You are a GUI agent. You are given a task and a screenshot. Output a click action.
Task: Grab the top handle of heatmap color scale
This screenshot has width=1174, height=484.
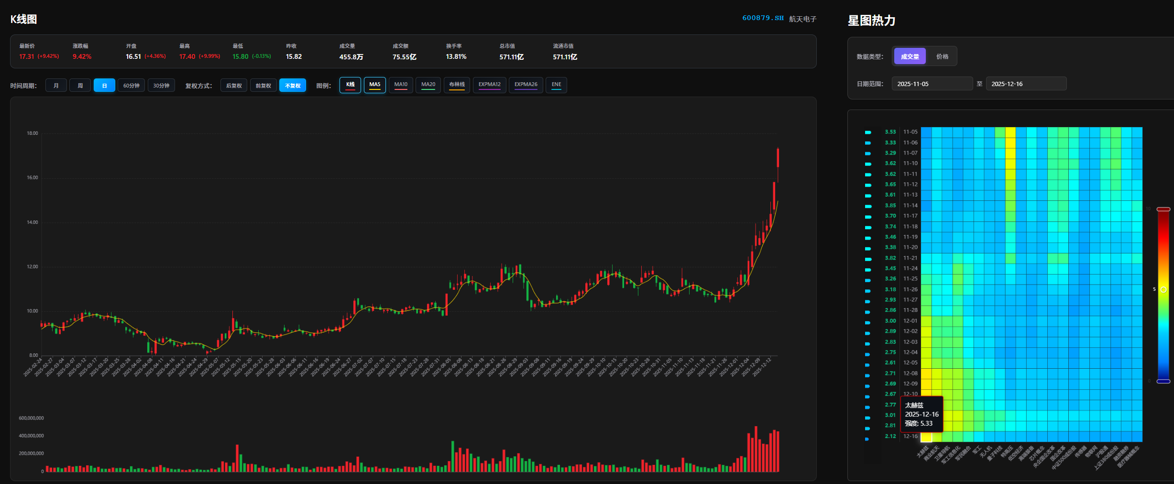[x=1163, y=209]
